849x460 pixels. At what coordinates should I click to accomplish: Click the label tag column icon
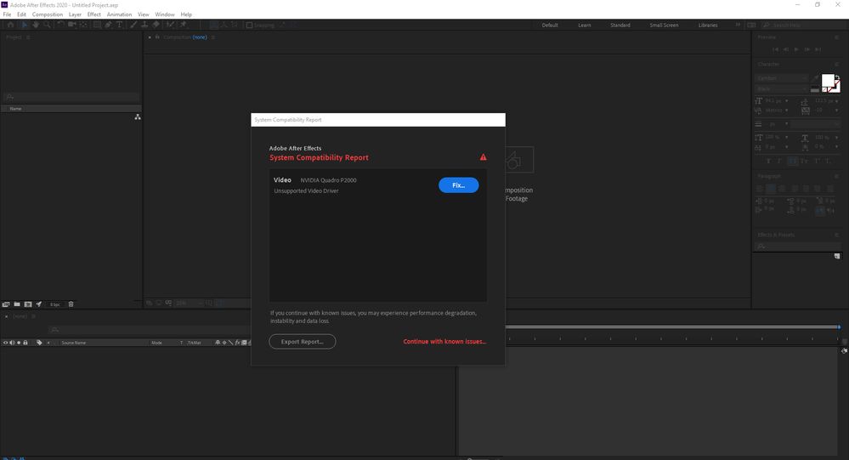(x=39, y=343)
